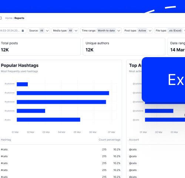Image resolution: width=185 pixels, height=178 pixels.
Task: Open the Post type Active dropdown
Action: click(x=138, y=30)
